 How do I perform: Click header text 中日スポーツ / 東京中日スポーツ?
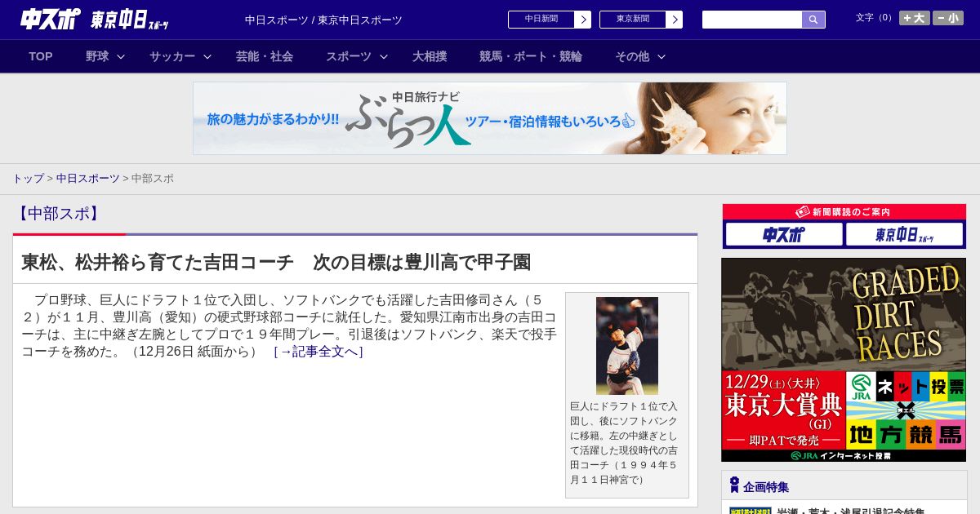coord(323,20)
